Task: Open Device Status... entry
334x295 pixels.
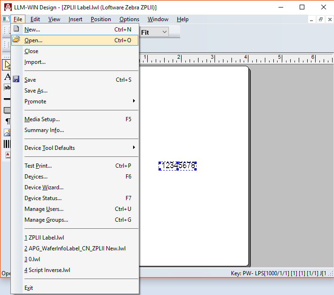Action: point(75,198)
